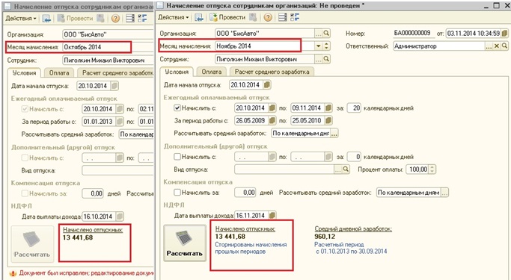The image size is (511, 280).
Task: Open the По календар... average earnings field, left window
Action: [136, 134]
